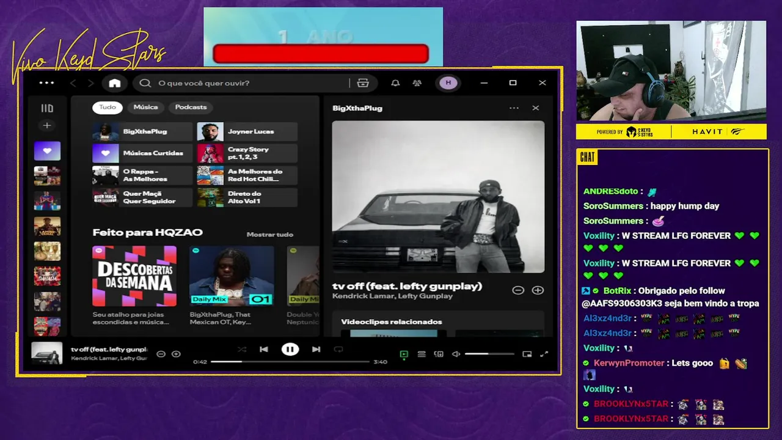Go back with the left arrow

click(73, 83)
